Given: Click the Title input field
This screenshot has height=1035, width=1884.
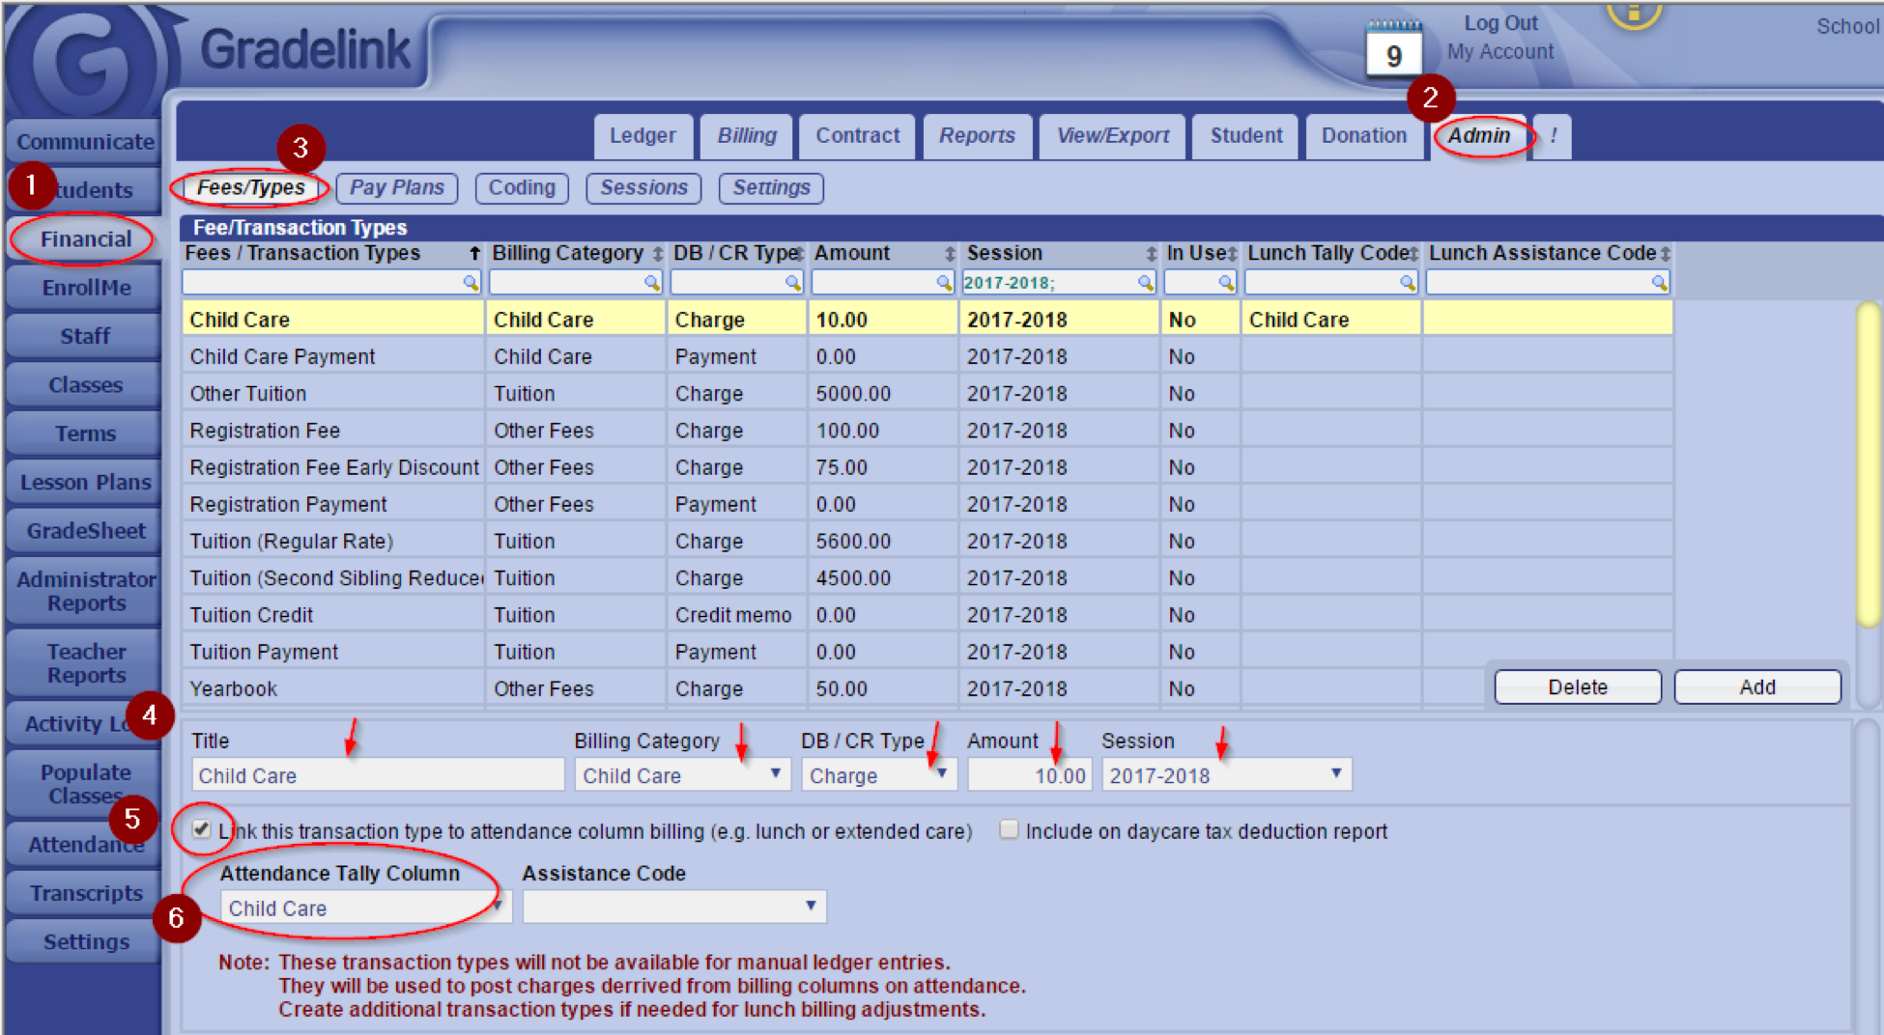Looking at the screenshot, I should pos(378,775).
